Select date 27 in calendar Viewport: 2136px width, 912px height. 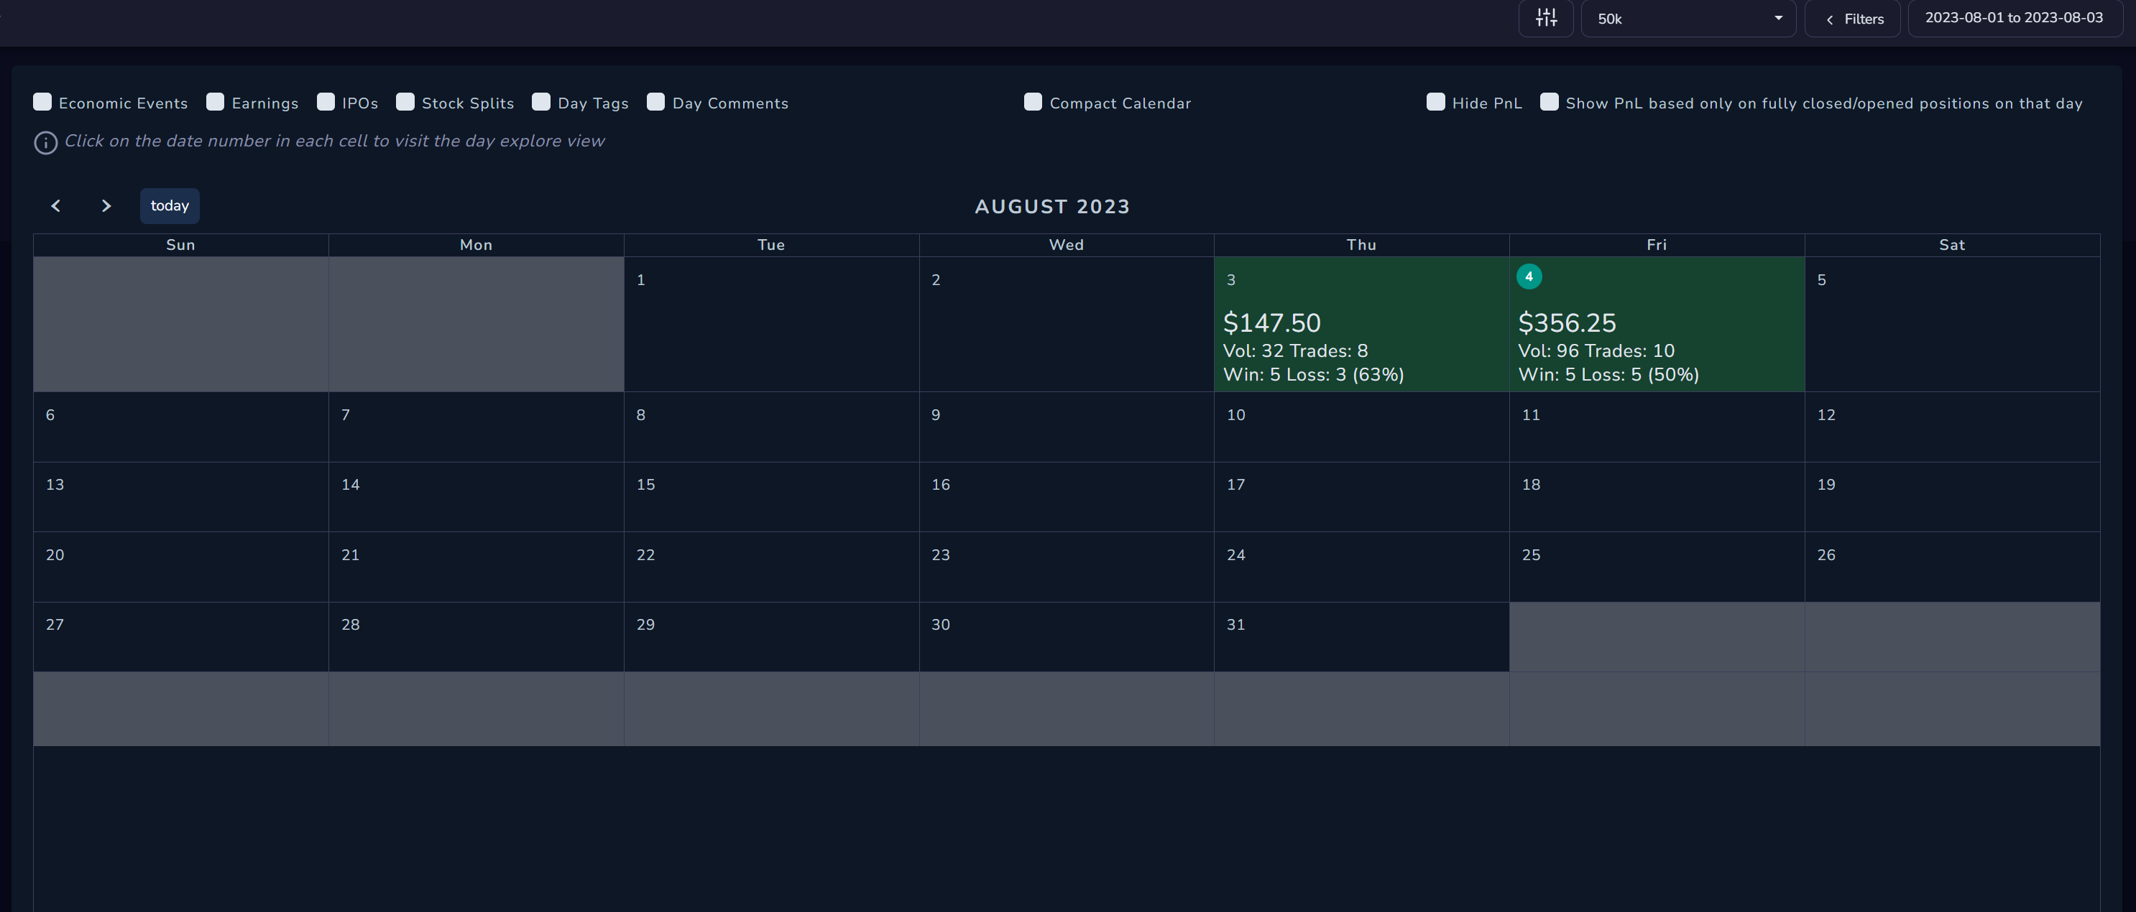(x=55, y=625)
